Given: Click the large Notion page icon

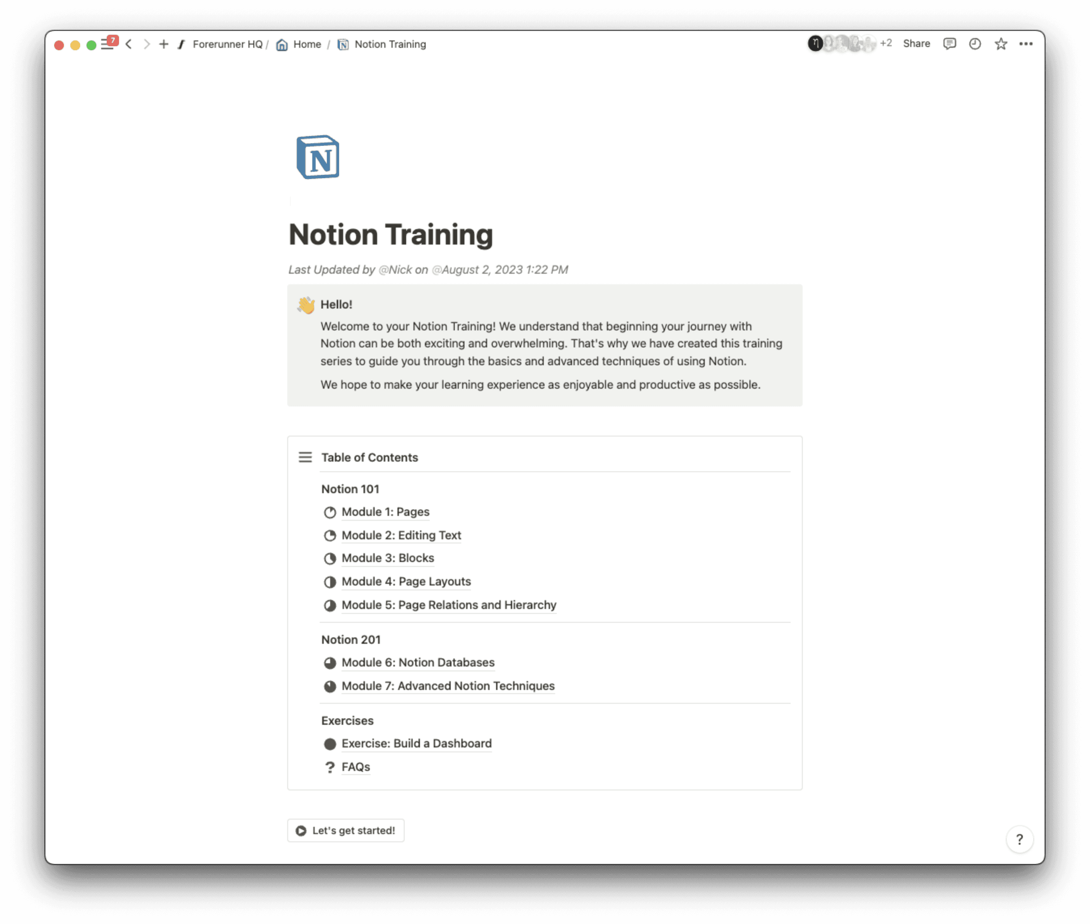Looking at the screenshot, I should (x=318, y=157).
